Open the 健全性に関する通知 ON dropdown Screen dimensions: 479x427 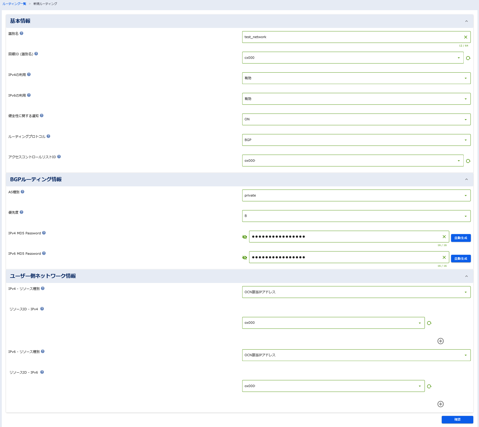tap(356, 119)
